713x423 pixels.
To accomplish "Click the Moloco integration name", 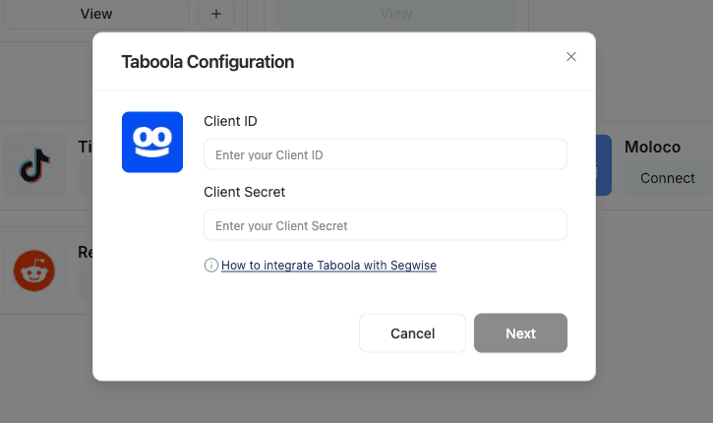I will pyautogui.click(x=652, y=147).
